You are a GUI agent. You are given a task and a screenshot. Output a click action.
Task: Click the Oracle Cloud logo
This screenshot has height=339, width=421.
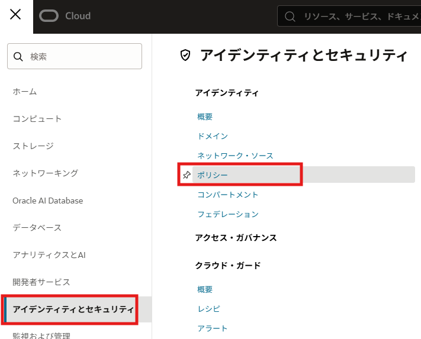[x=65, y=16]
